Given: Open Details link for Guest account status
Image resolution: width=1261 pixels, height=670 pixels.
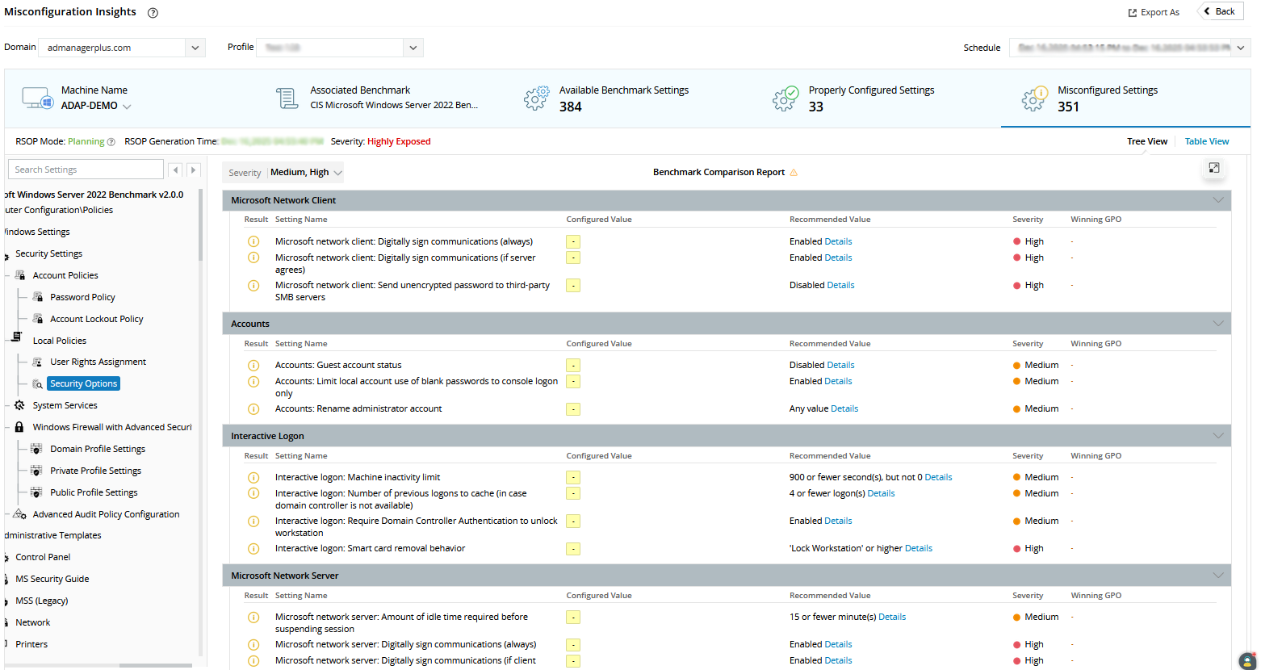Looking at the screenshot, I should [840, 365].
